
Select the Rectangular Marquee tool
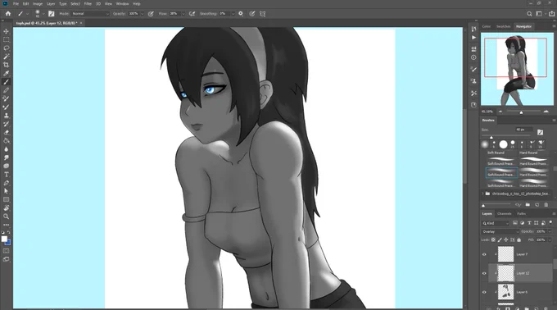click(x=6, y=39)
